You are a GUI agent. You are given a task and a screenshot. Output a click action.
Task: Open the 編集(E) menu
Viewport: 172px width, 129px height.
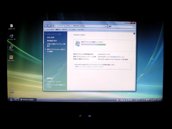[58, 30]
